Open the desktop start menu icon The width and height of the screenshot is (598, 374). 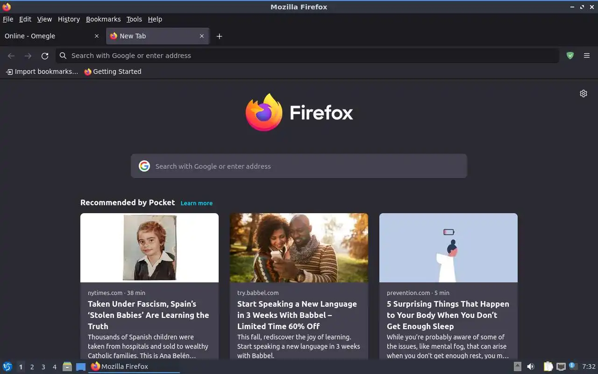7,367
